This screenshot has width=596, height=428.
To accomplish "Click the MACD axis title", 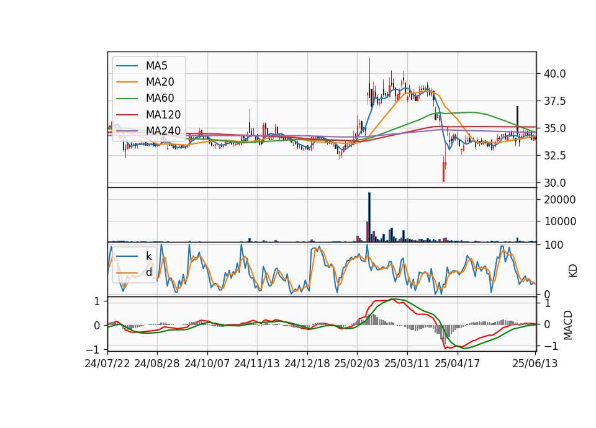I will click(568, 324).
